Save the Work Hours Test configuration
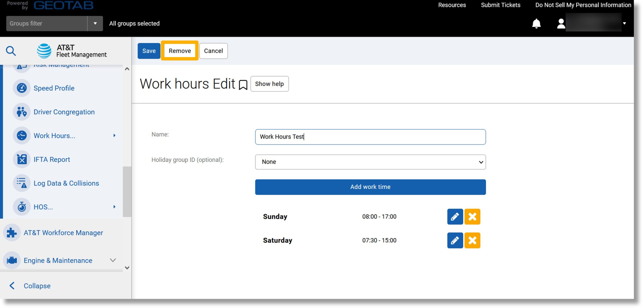The height and width of the screenshot is (308, 643). pos(148,51)
